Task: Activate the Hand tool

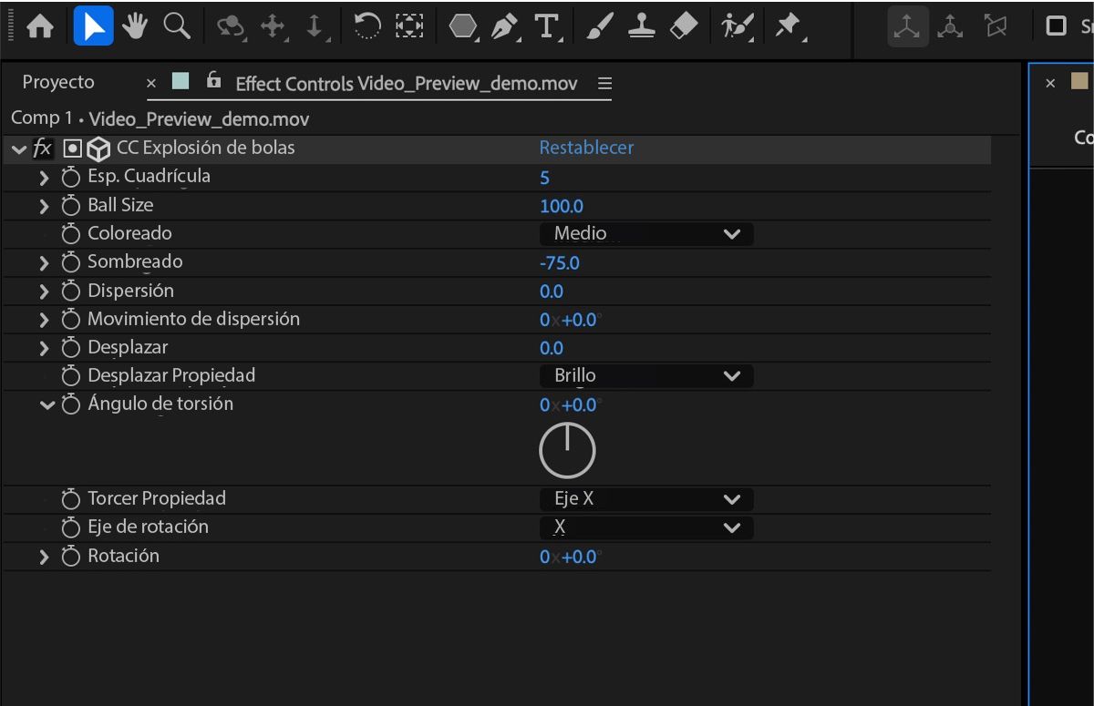Action: point(134,26)
